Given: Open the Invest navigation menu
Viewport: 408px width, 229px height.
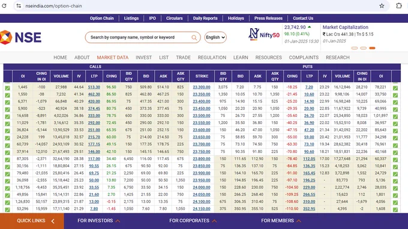Looking at the screenshot, I should (143, 58).
